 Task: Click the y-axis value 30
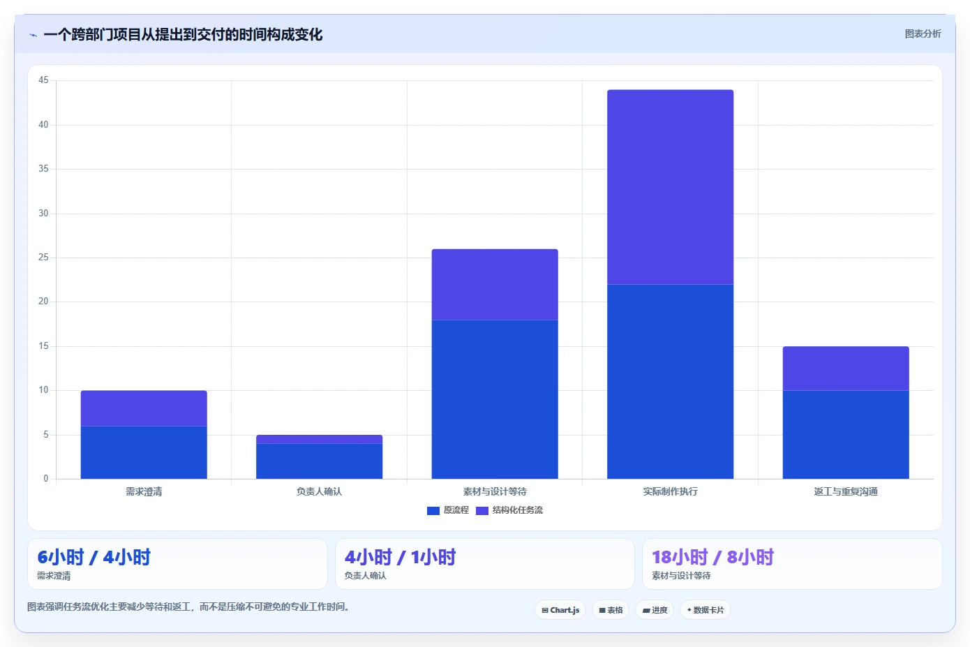(x=43, y=213)
